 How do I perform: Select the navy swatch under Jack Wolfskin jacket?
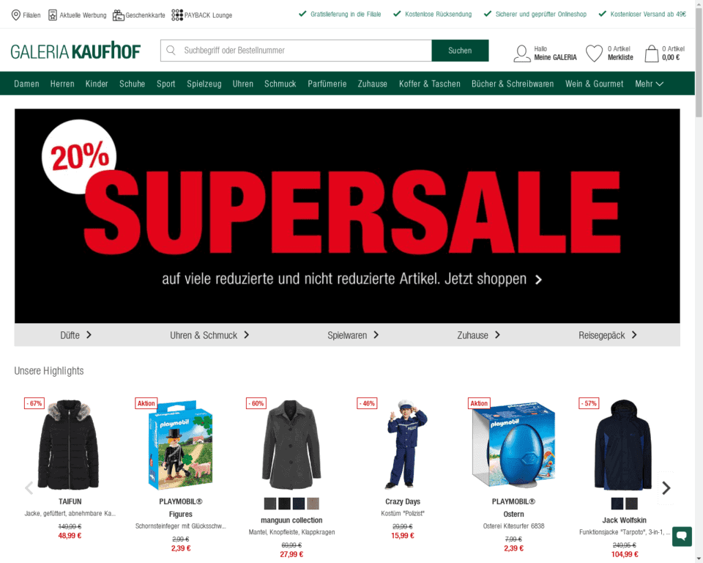(617, 504)
